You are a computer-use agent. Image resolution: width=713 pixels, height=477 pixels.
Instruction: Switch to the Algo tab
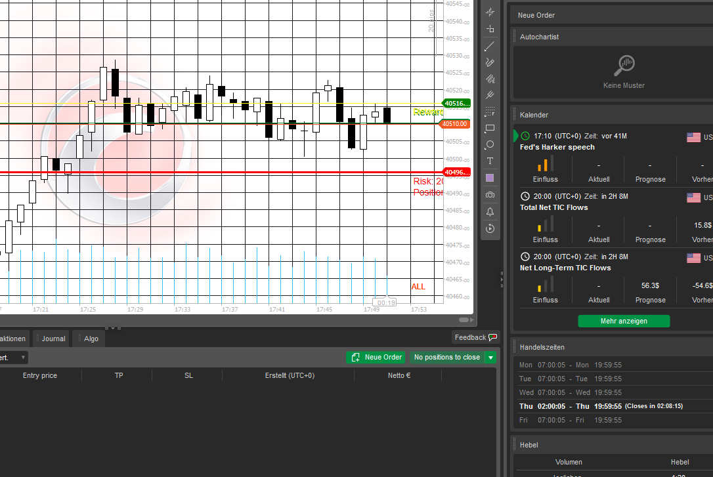point(89,339)
